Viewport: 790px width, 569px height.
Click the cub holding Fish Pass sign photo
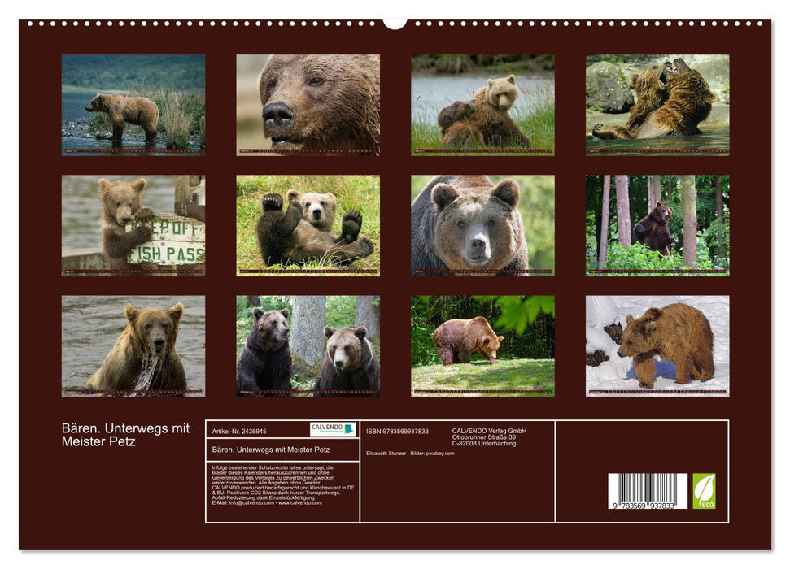(x=133, y=226)
